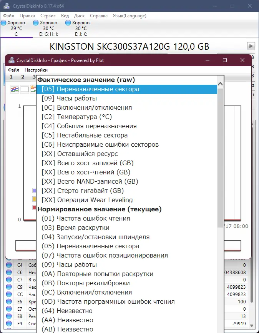Open the Файл menu in the graph window
The height and width of the screenshot is (333, 259).
(13, 70)
